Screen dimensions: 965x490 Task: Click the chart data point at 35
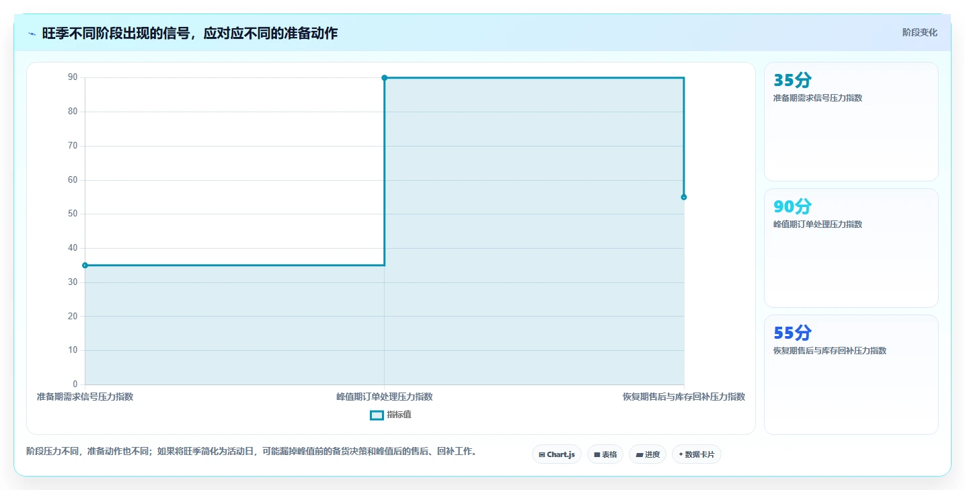point(85,266)
